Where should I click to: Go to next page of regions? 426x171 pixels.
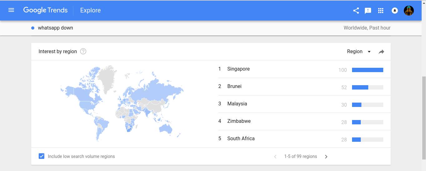pyautogui.click(x=326, y=157)
